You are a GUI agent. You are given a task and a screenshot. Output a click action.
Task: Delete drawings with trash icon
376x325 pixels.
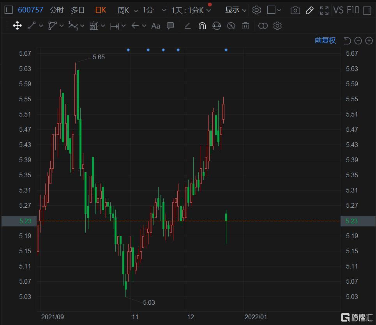click(x=245, y=26)
